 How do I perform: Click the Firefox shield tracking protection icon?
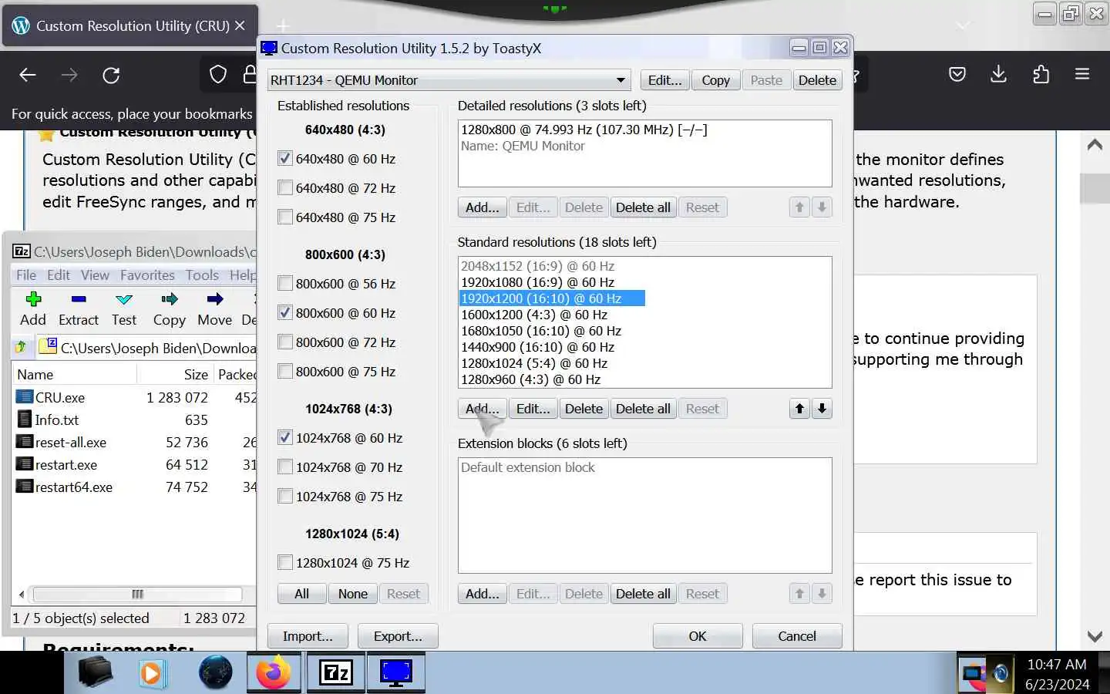coord(218,75)
